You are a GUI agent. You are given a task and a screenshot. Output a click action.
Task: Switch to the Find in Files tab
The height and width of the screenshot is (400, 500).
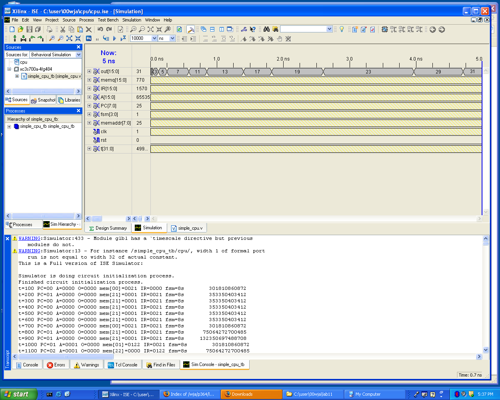point(161,365)
